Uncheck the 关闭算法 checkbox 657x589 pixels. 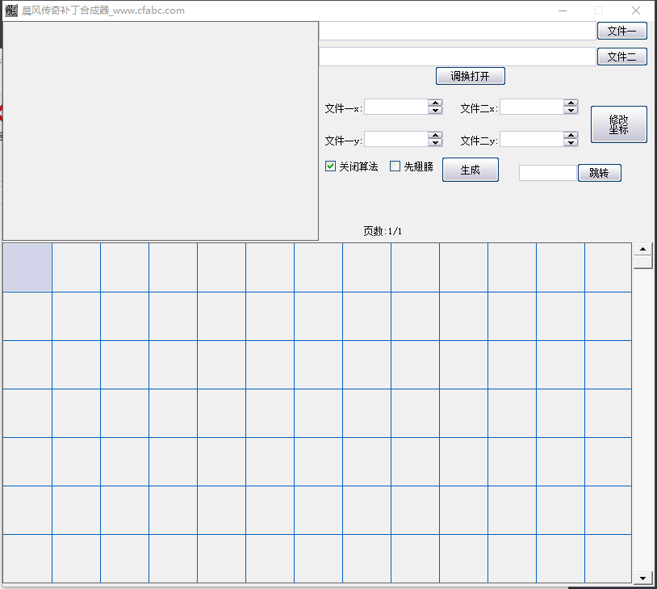click(330, 166)
